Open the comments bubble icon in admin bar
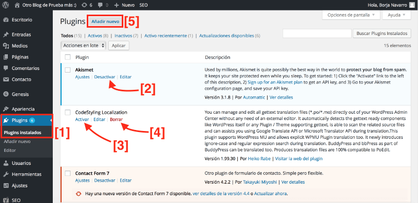Screen dimensions: 418x203 click(x=100, y=5)
